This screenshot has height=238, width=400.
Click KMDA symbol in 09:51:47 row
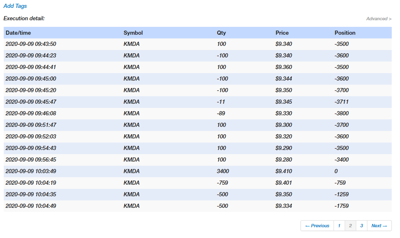click(x=132, y=125)
